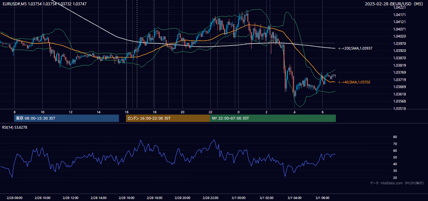This screenshot has width=428, height=201.
Task: Click the date label 3/1 00:00
Action: coord(238,198)
